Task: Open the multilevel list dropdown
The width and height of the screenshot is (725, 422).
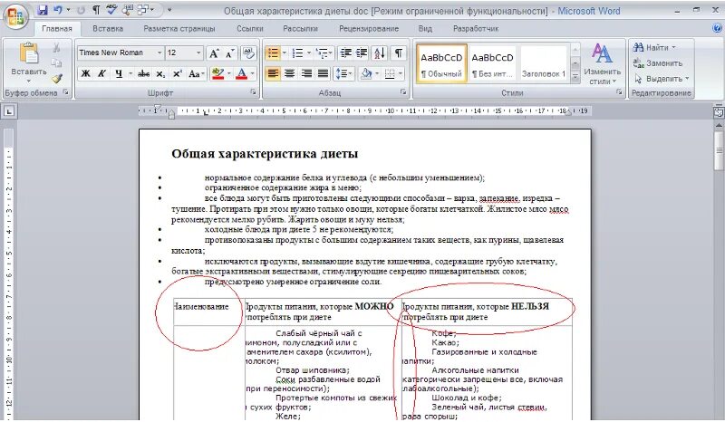Action: click(x=330, y=53)
